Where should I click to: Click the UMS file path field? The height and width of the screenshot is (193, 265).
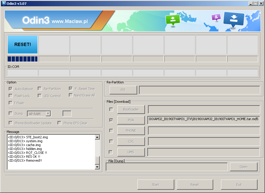[x=204, y=152]
